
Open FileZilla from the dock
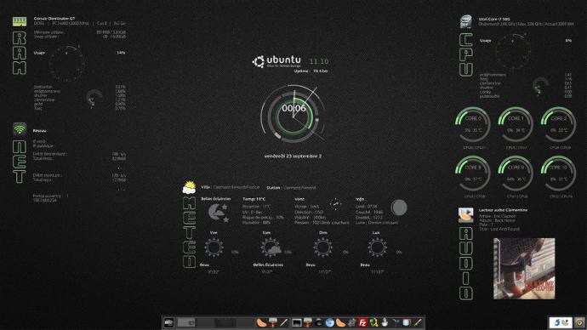pos(362,322)
